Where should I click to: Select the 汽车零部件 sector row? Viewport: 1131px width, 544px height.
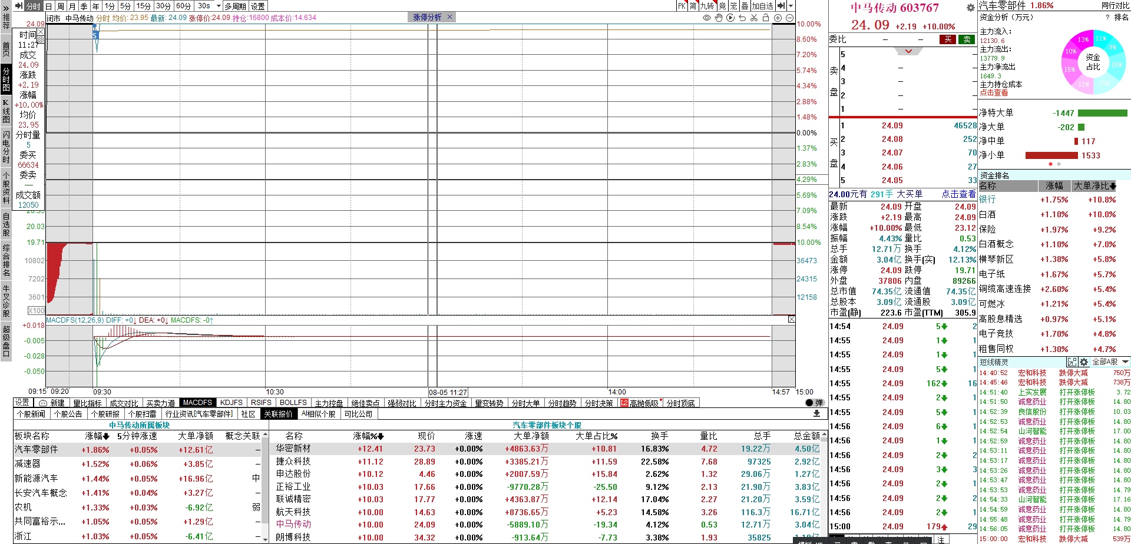coord(137,450)
